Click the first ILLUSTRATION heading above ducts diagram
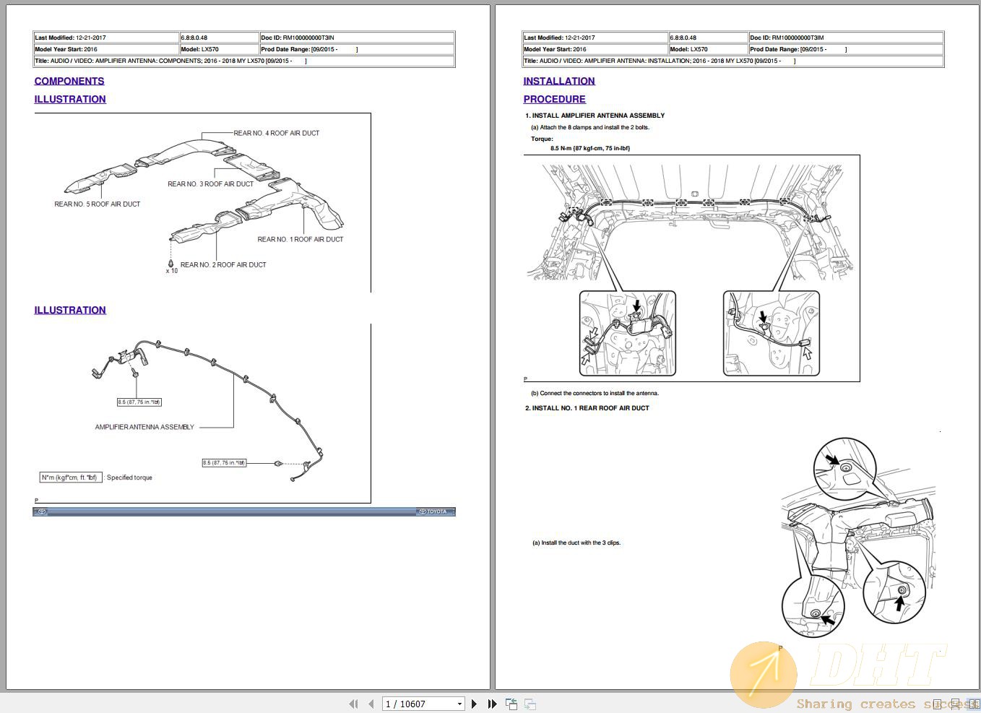The width and height of the screenshot is (981, 713). (70, 99)
